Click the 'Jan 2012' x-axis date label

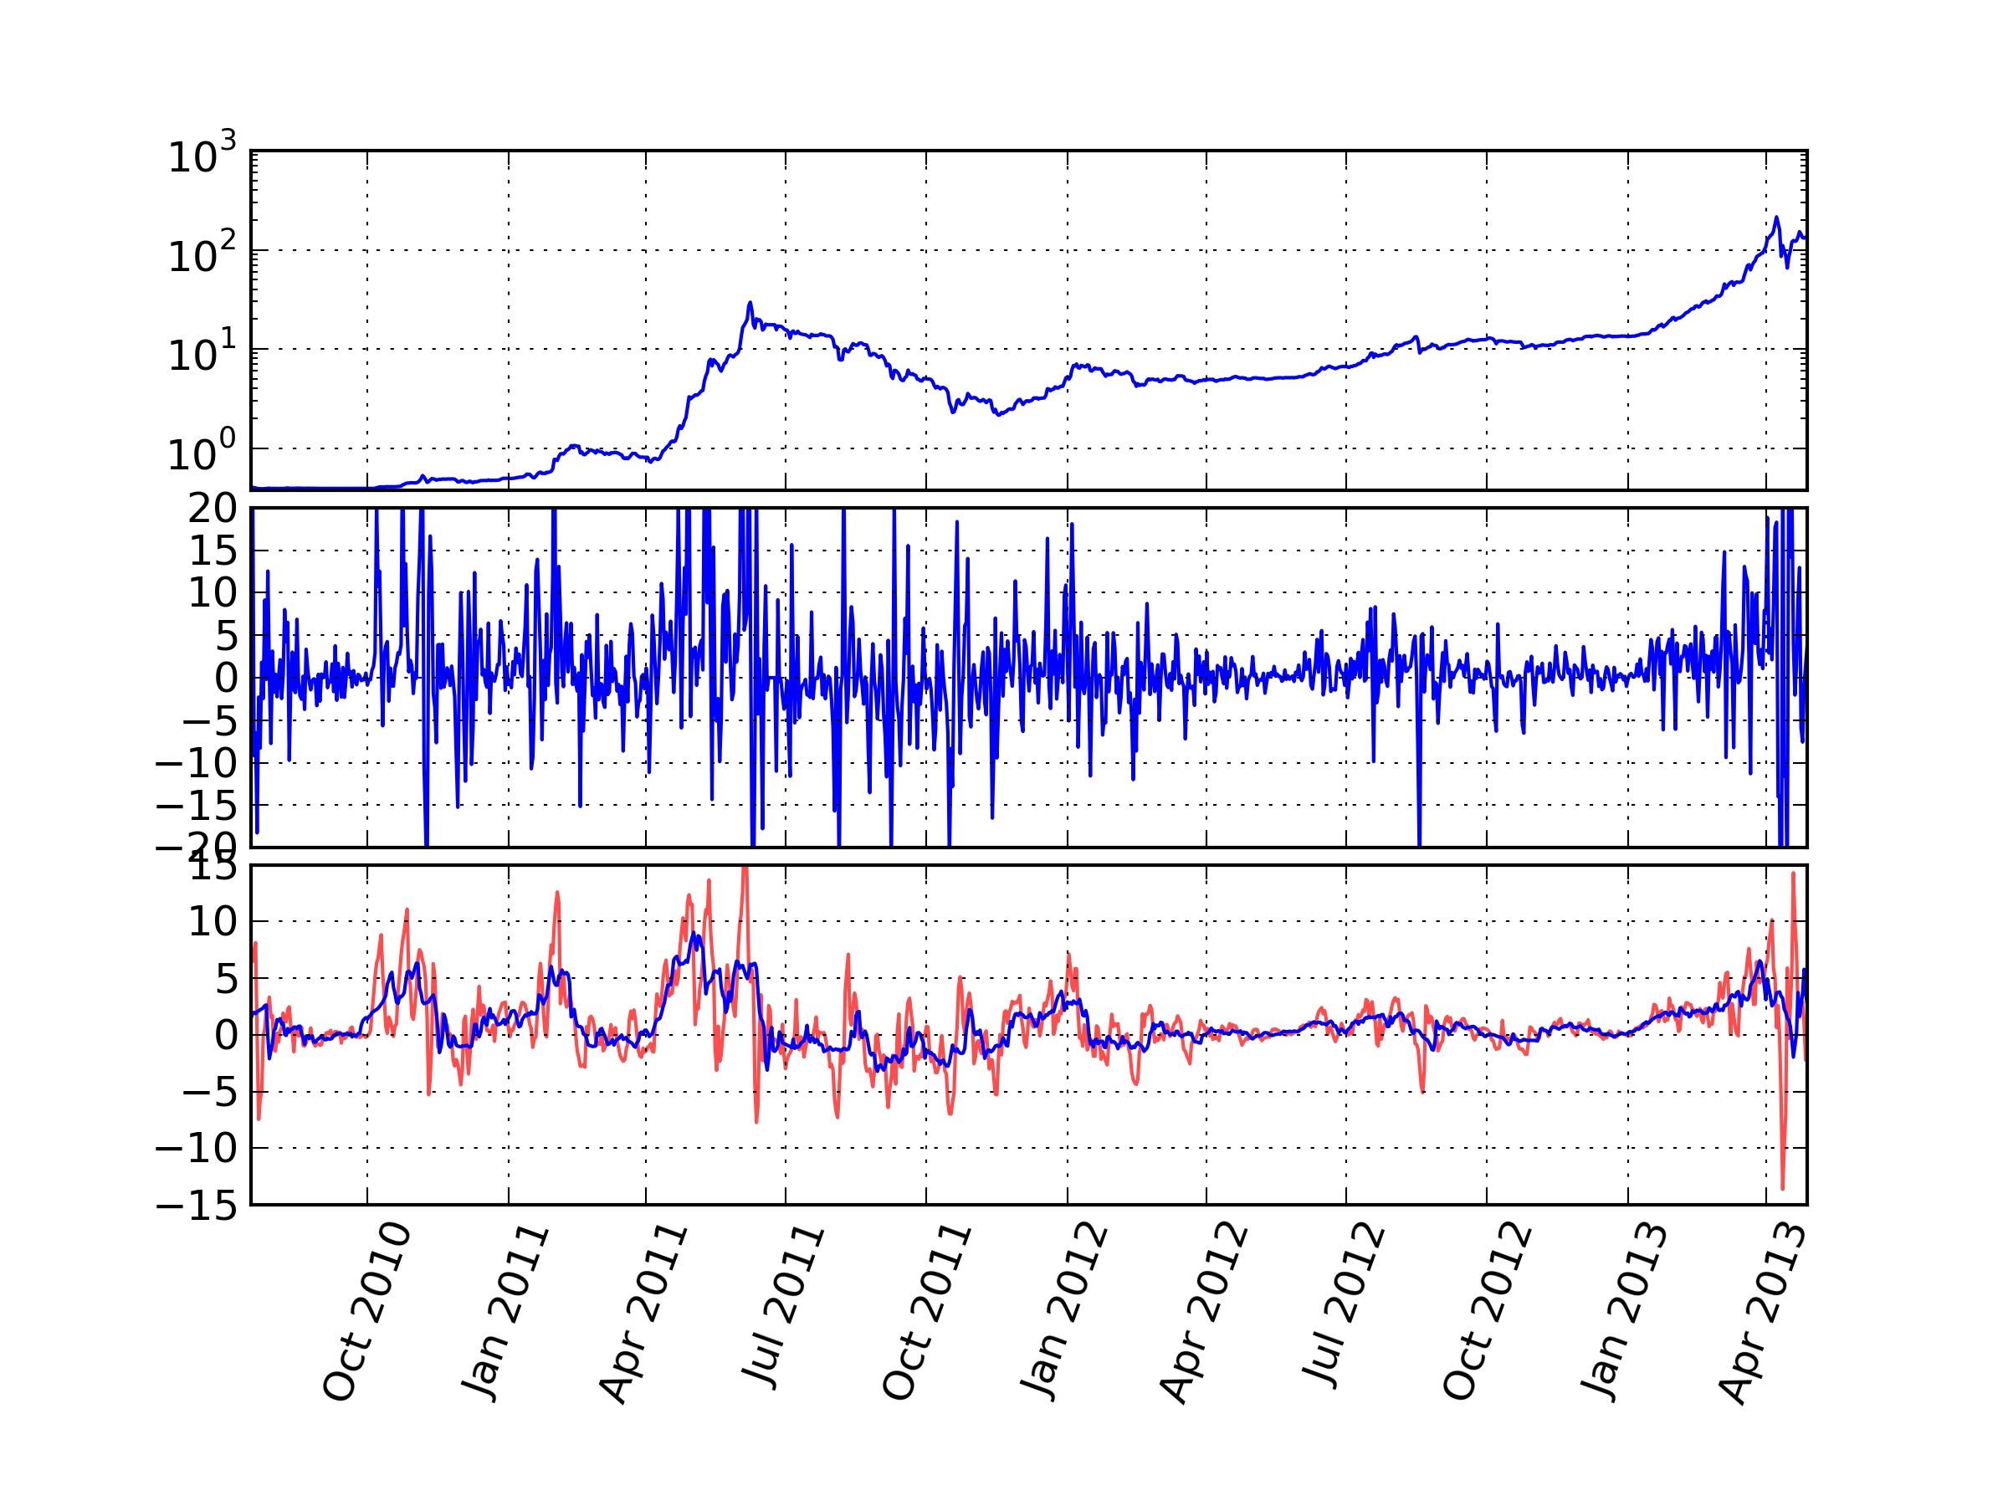click(1065, 1313)
